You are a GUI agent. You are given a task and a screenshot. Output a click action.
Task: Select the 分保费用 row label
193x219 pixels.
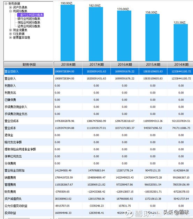pyautogui.click(x=10, y=164)
